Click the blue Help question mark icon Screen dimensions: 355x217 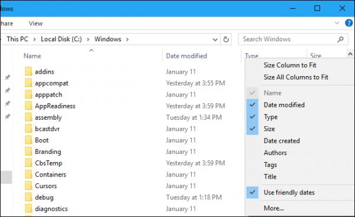(x=348, y=23)
